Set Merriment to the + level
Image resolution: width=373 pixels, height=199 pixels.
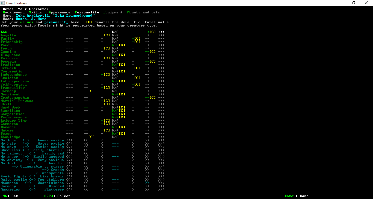pos(133,94)
